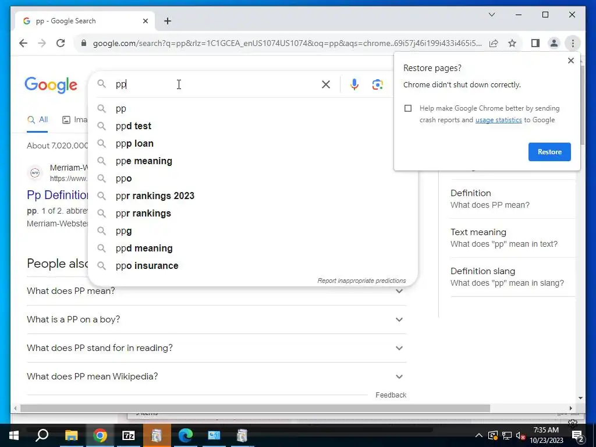Close the Restore pages popup
This screenshot has height=447, width=596.
(x=570, y=61)
